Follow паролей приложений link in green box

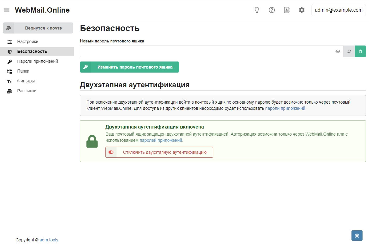coord(161,141)
